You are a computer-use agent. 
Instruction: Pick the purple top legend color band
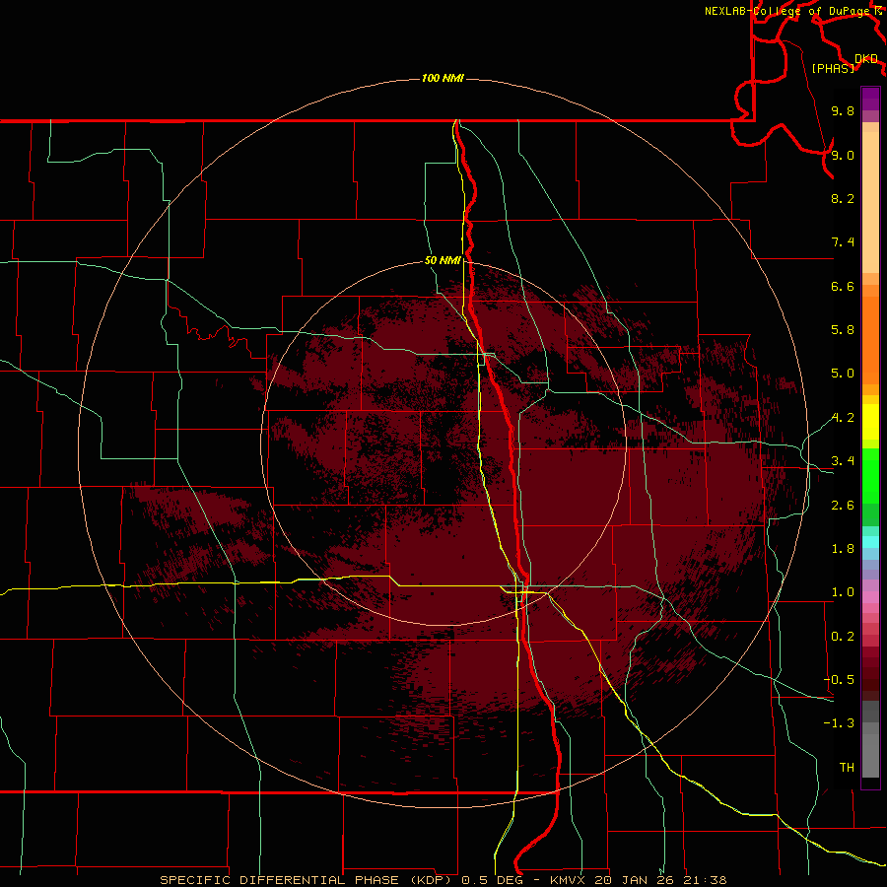[870, 99]
